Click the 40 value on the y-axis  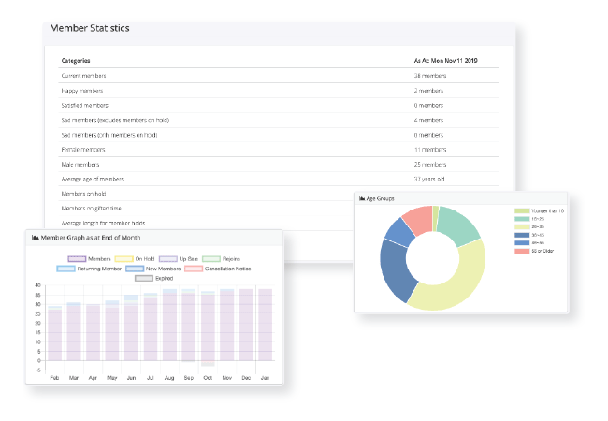point(37,285)
